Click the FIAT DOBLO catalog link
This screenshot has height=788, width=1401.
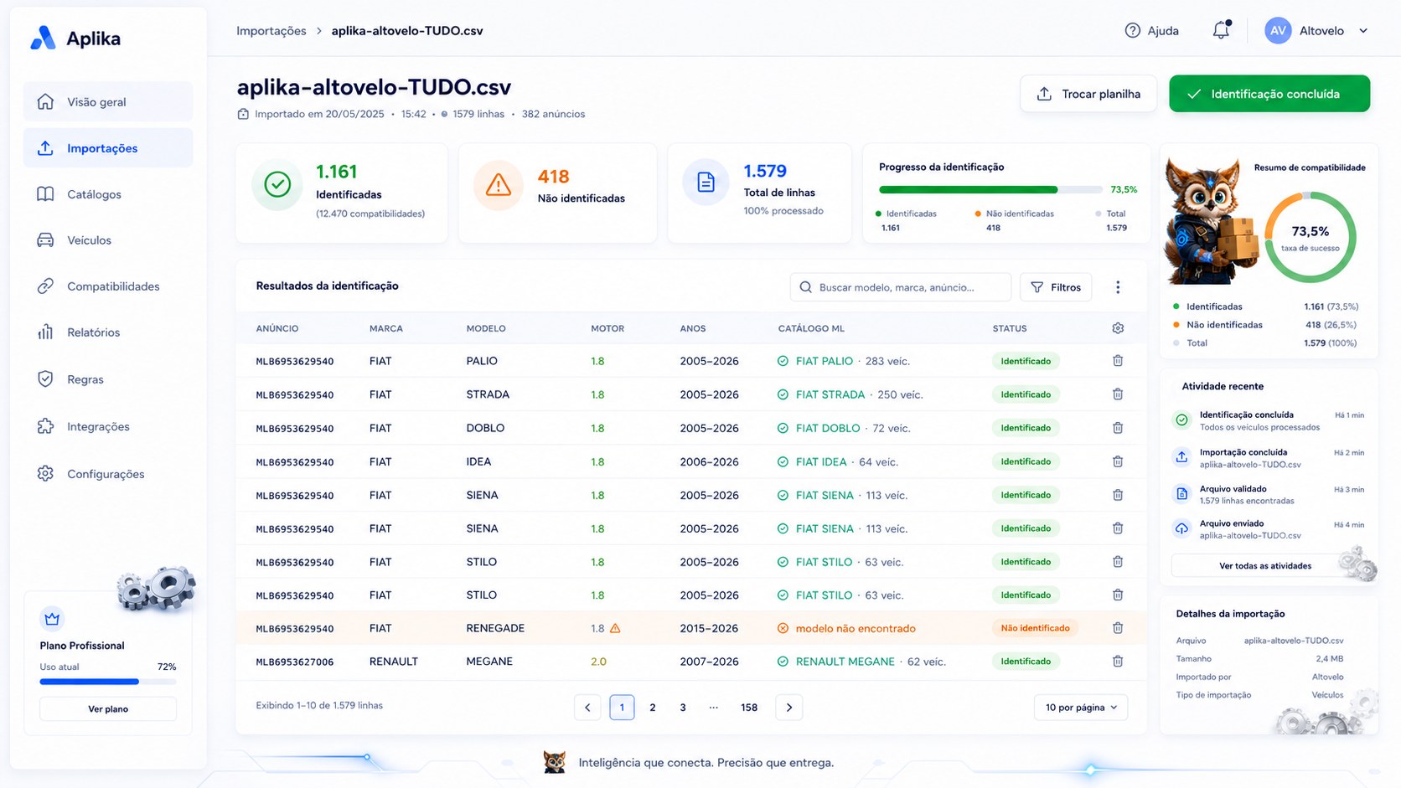[x=828, y=428]
